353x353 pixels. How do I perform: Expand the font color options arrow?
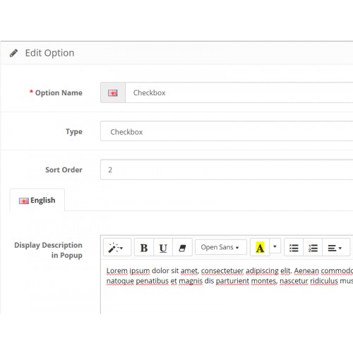(x=275, y=246)
